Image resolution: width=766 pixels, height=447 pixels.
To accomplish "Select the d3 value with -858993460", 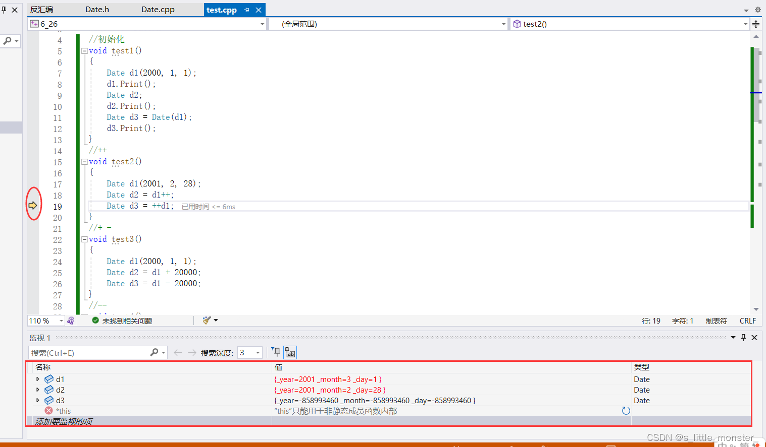I will 375,401.
